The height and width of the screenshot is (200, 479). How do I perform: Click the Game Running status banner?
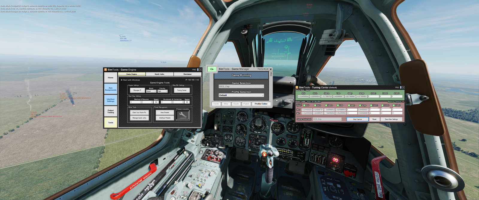pyautogui.click(x=241, y=75)
